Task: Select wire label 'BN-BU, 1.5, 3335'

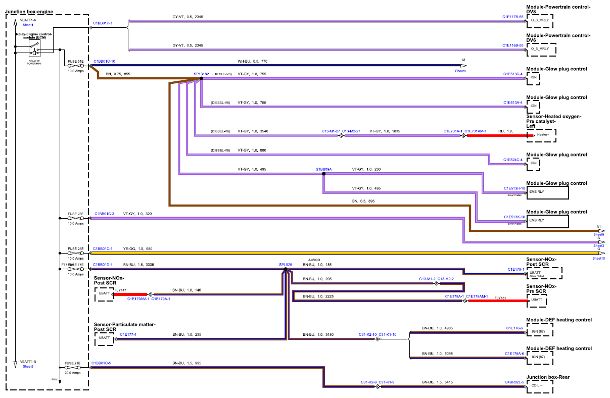Action: 138,264
